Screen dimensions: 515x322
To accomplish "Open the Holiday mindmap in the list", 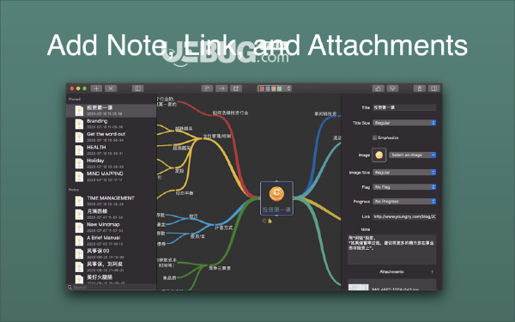I will pyautogui.click(x=112, y=163).
